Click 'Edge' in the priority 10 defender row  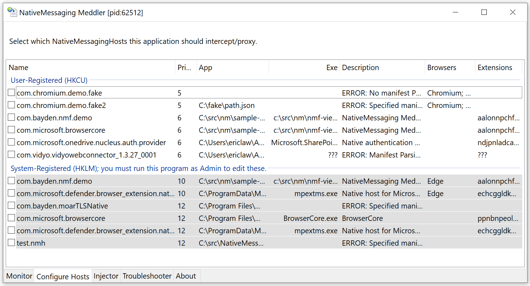435,194
